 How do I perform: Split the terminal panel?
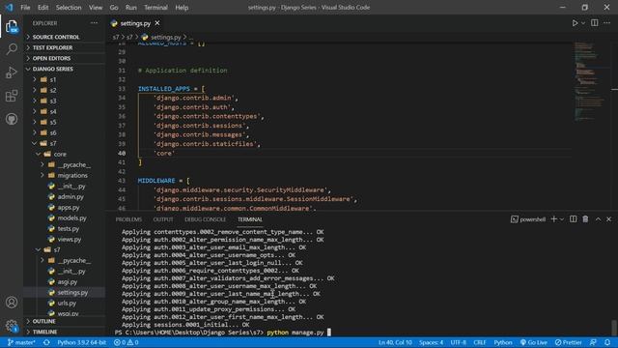573,219
